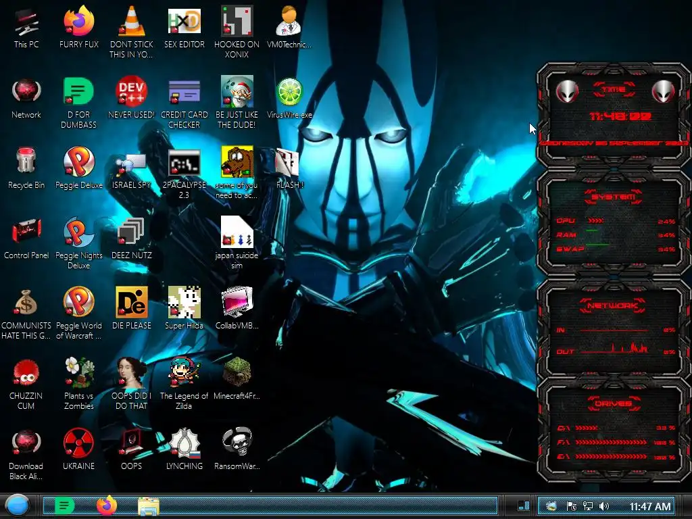Viewport: 692px width, 519px height.
Task: Click the C:\ drive usage bar
Action: [587, 428]
